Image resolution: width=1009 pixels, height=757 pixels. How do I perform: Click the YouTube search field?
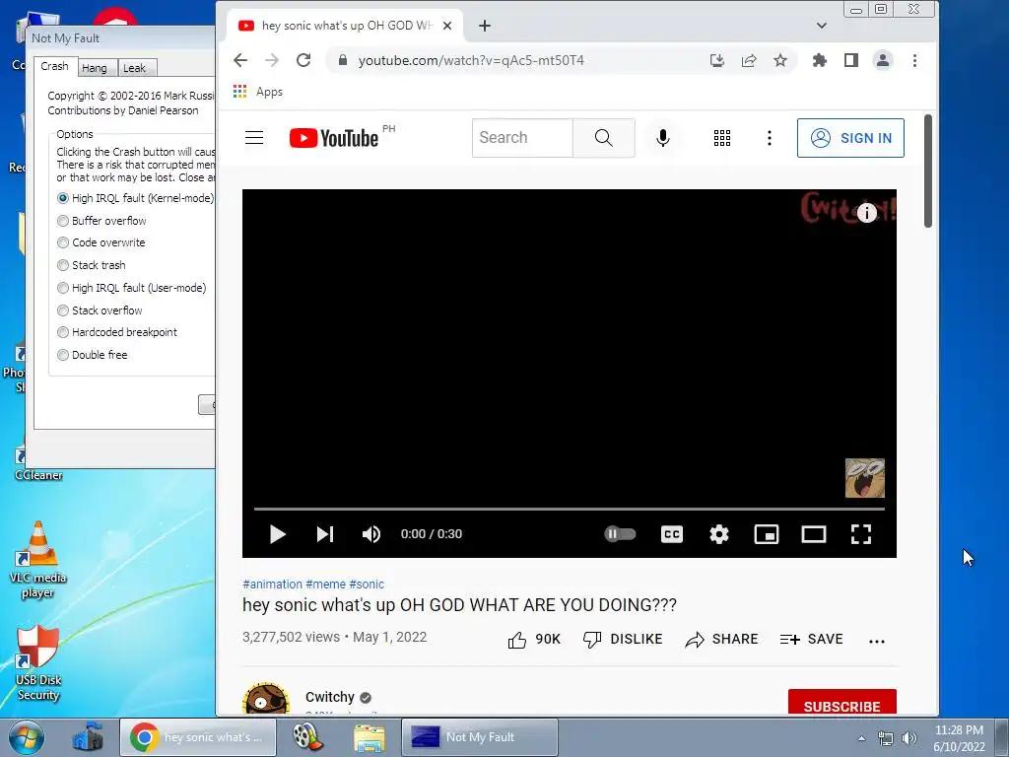coord(522,138)
